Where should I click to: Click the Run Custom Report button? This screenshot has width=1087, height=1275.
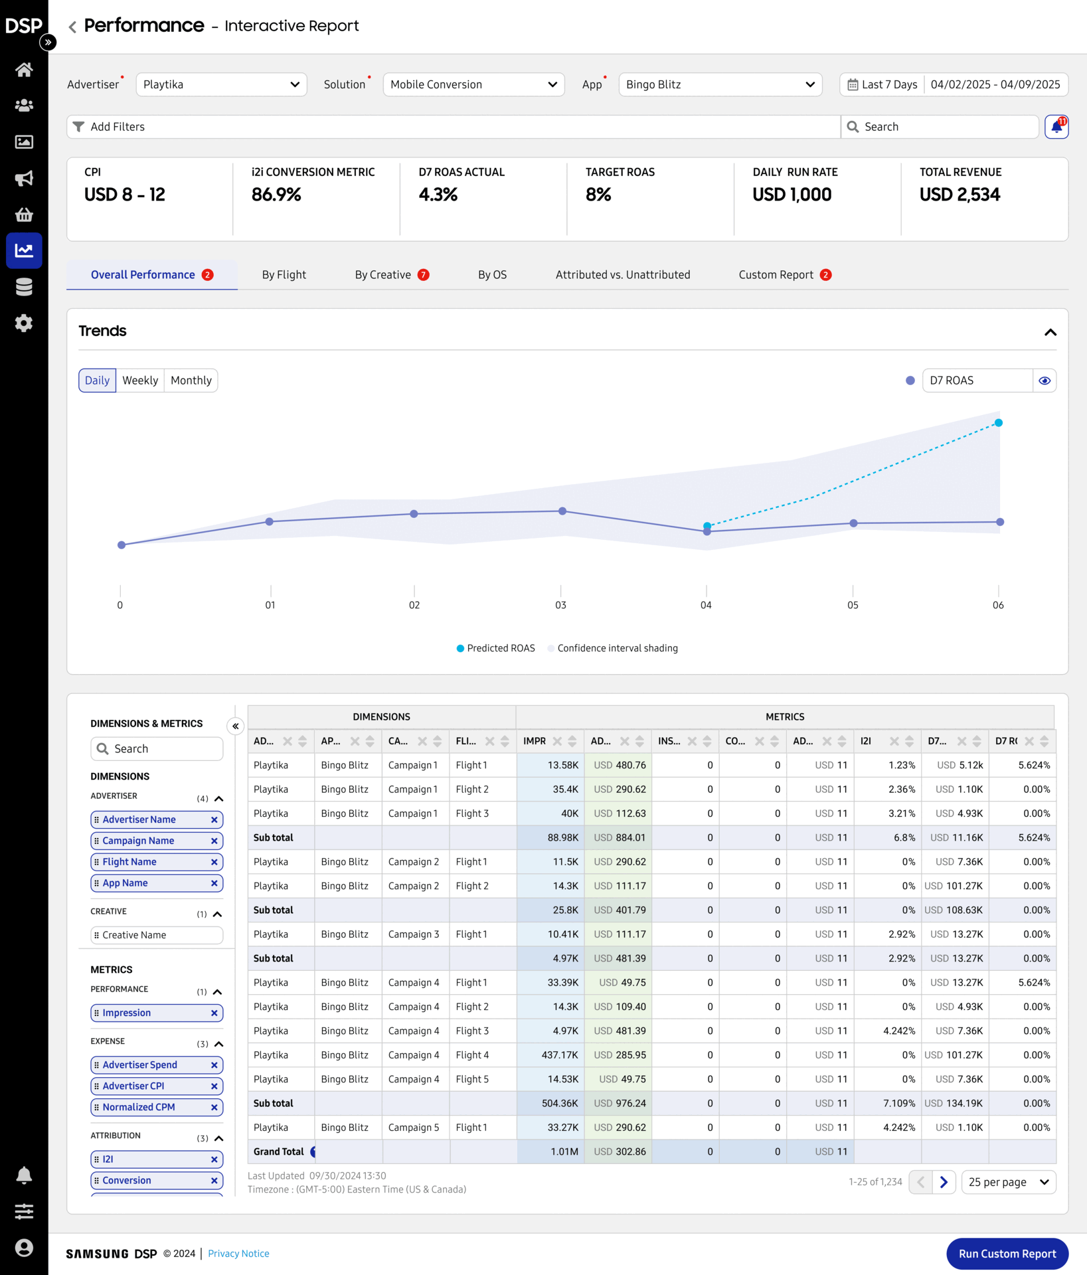point(1007,1254)
